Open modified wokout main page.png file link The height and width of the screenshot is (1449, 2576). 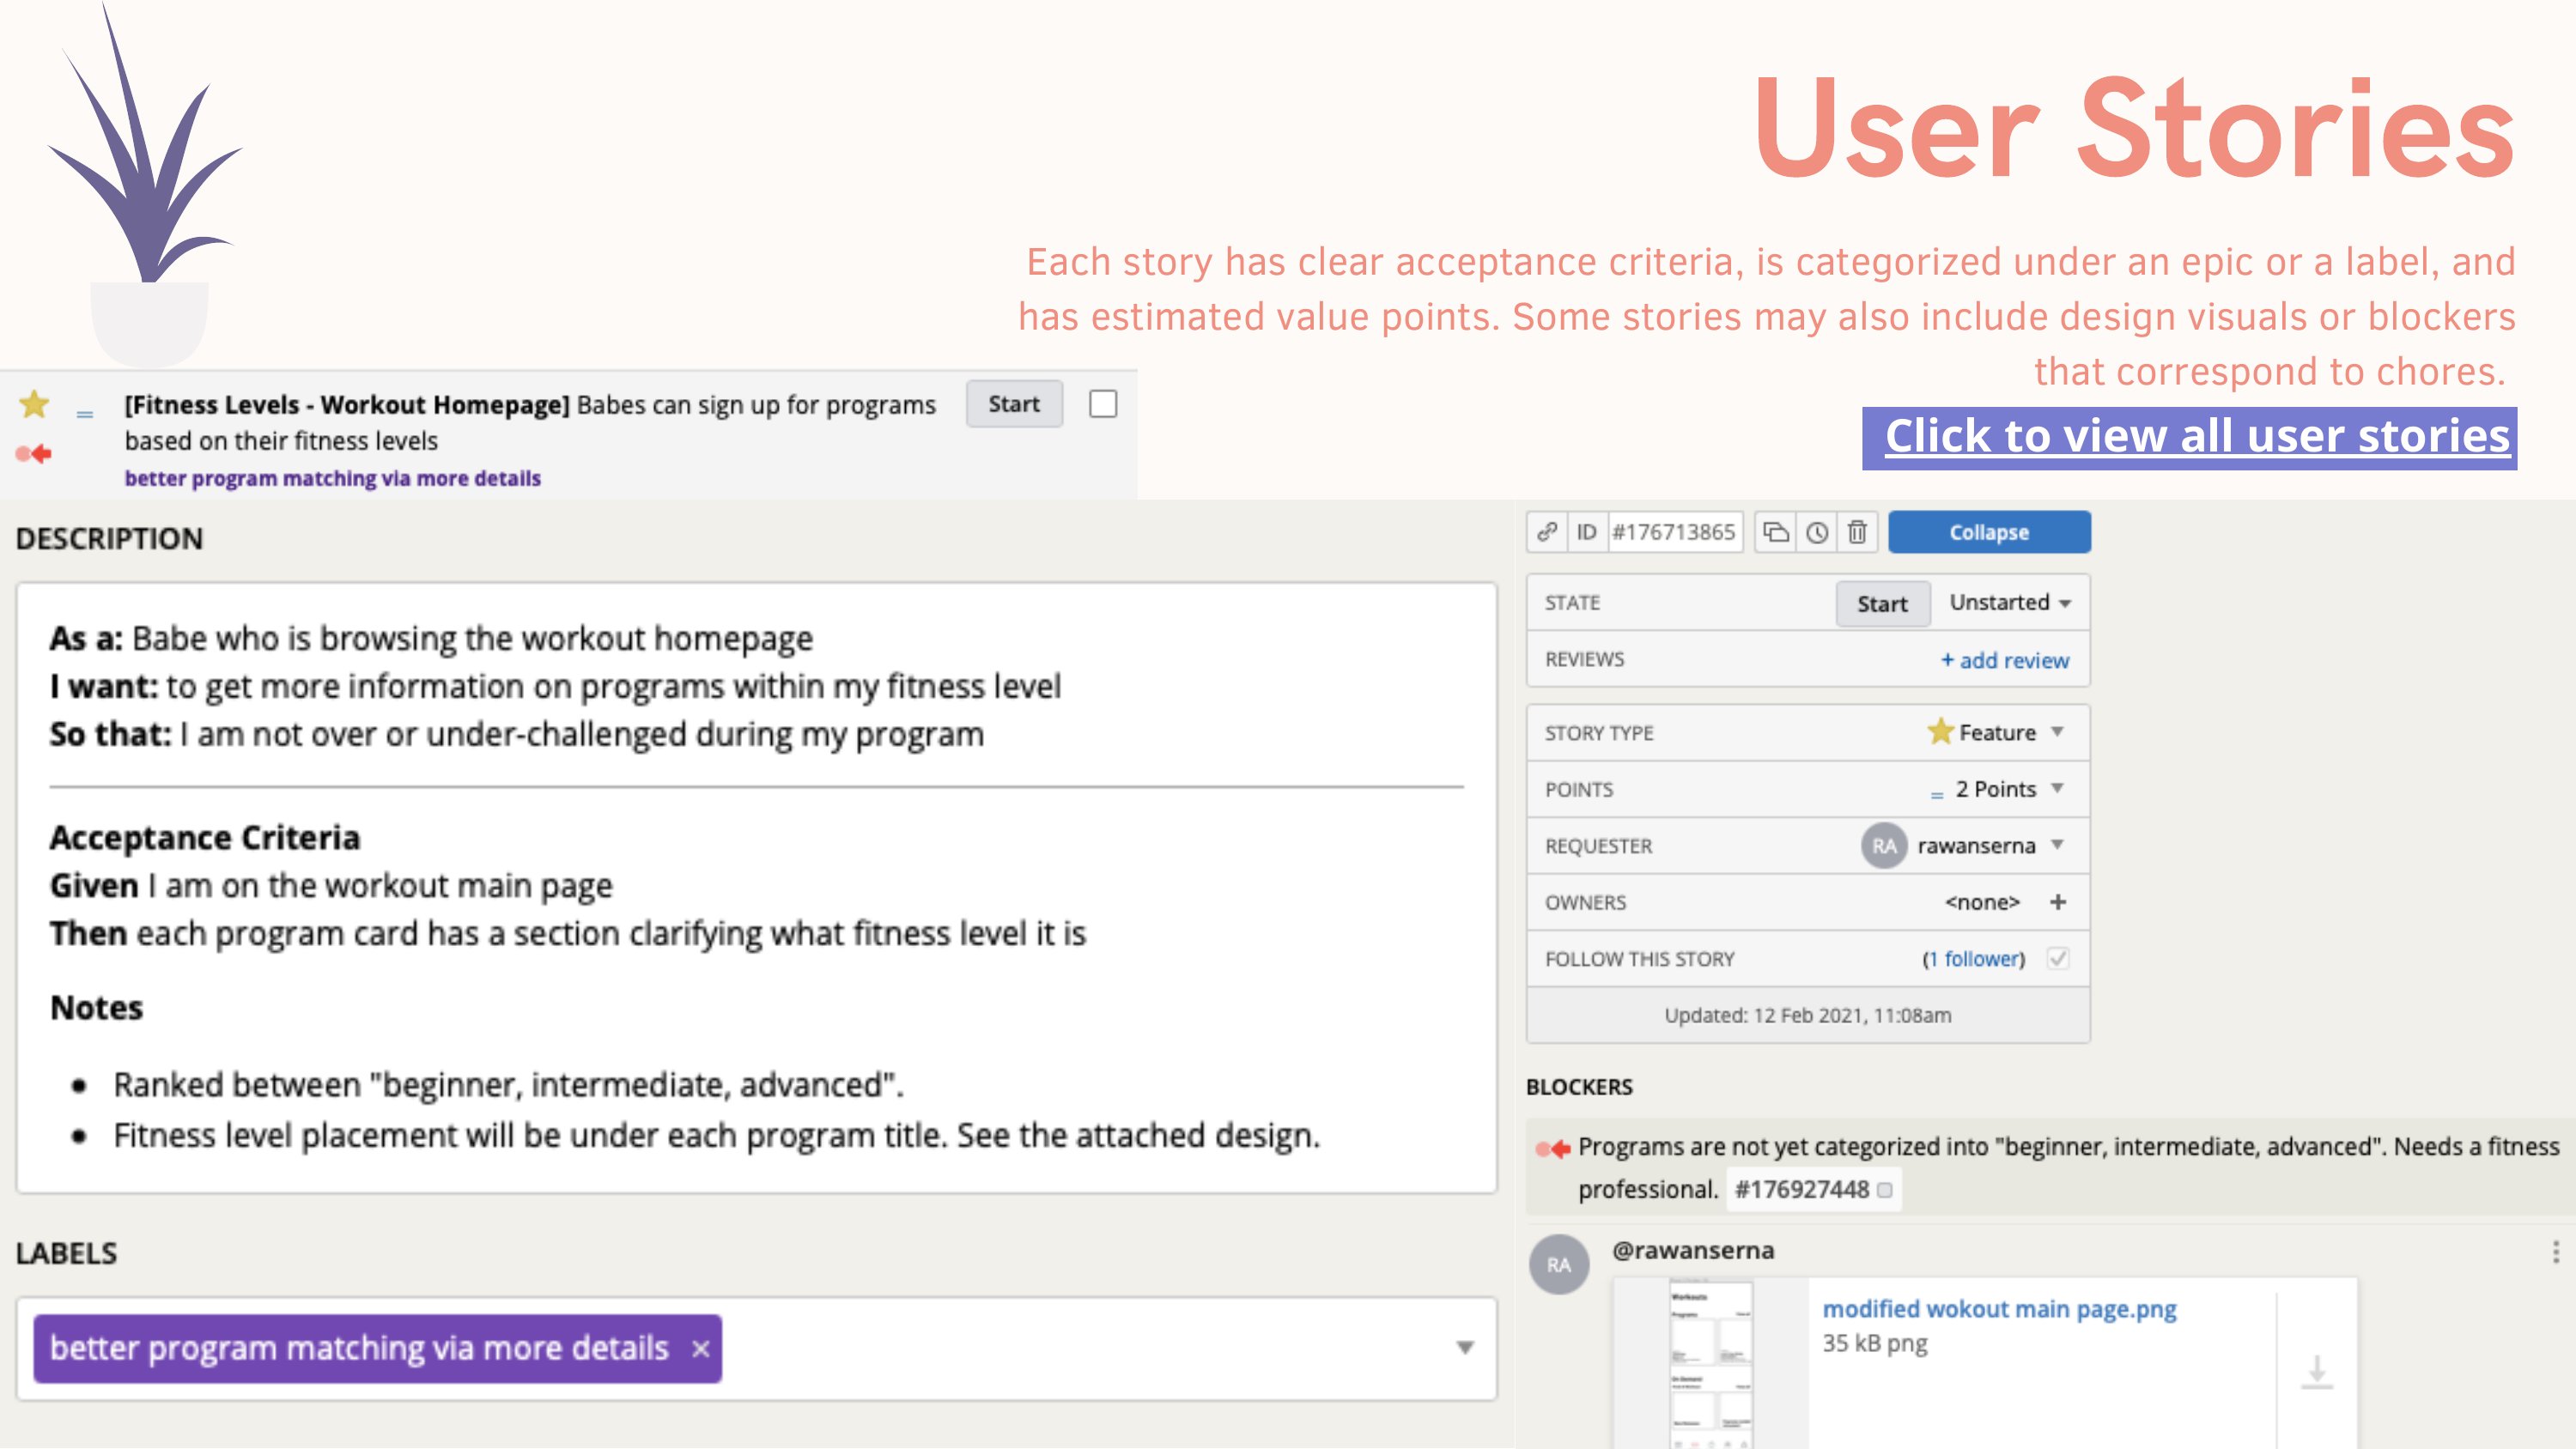(1999, 1309)
